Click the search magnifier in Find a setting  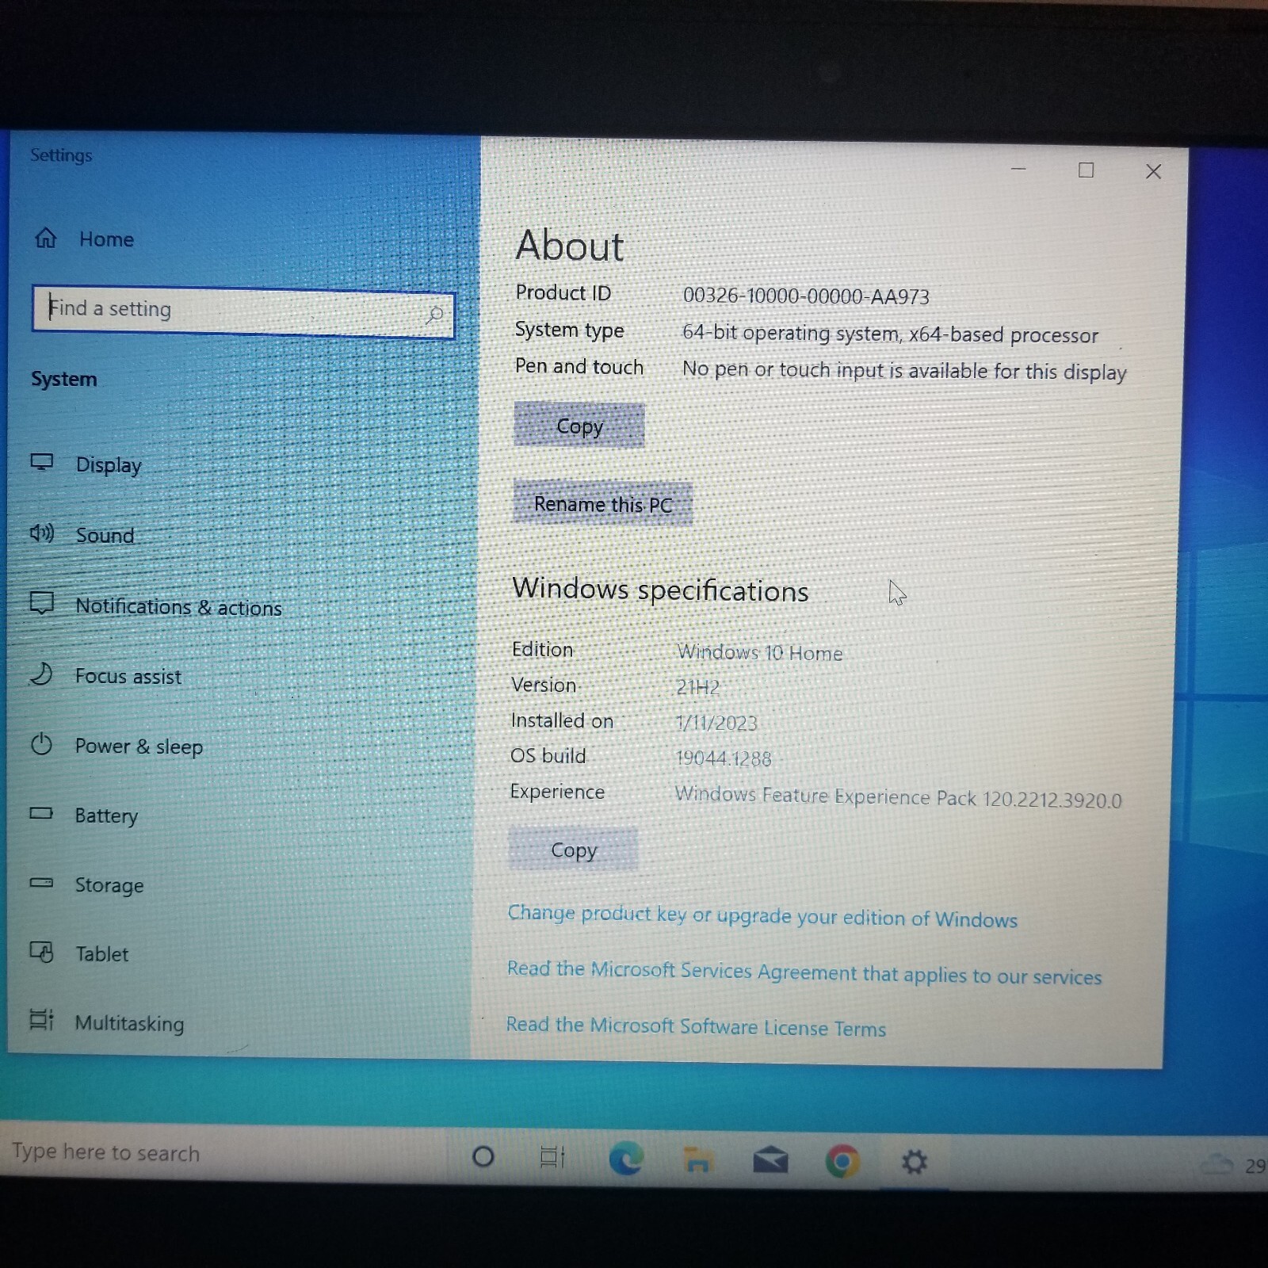435,315
